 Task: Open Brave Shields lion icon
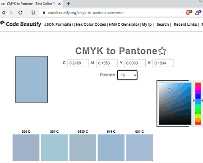point(189,13)
